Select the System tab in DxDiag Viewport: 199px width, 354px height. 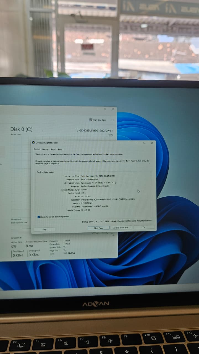pyautogui.click(x=37, y=149)
